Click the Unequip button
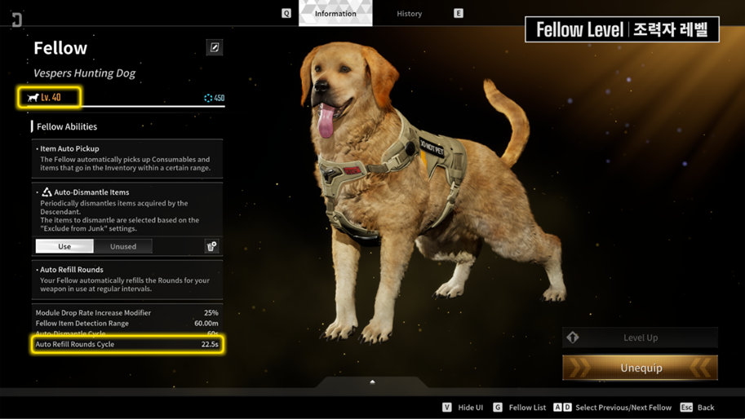745x419 pixels. 640,368
